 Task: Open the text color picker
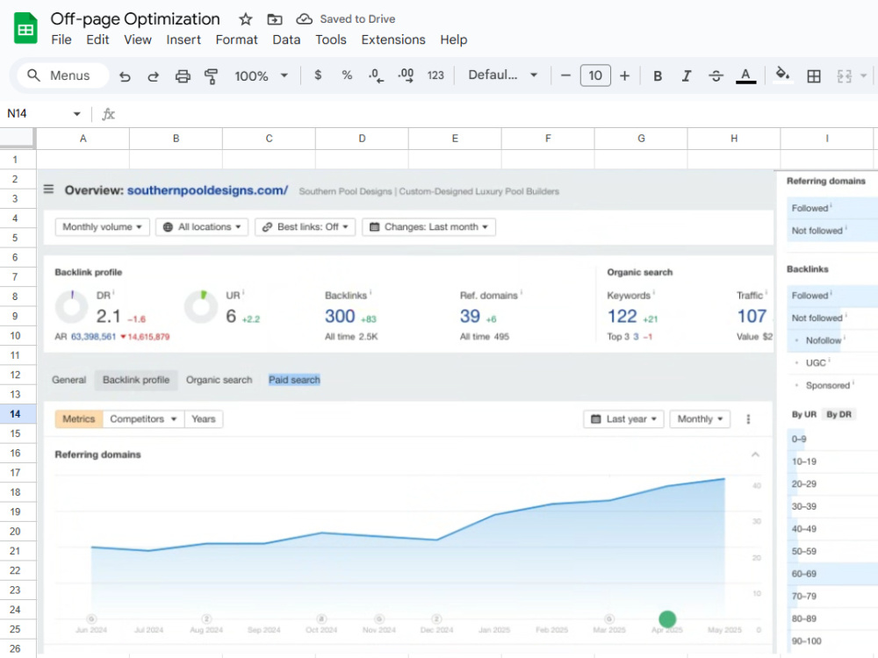tap(745, 76)
